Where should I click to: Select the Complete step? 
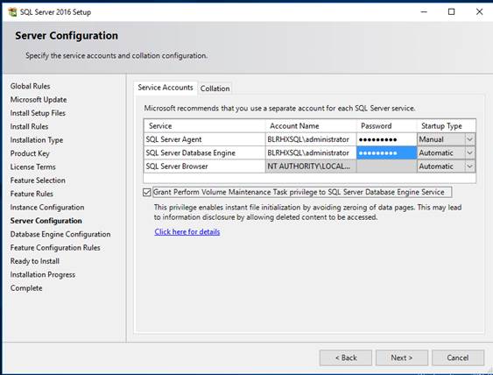coord(26,288)
